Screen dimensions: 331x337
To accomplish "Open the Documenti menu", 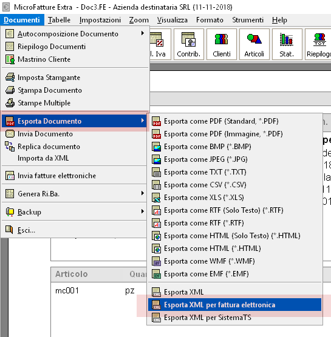I will 22,20.
